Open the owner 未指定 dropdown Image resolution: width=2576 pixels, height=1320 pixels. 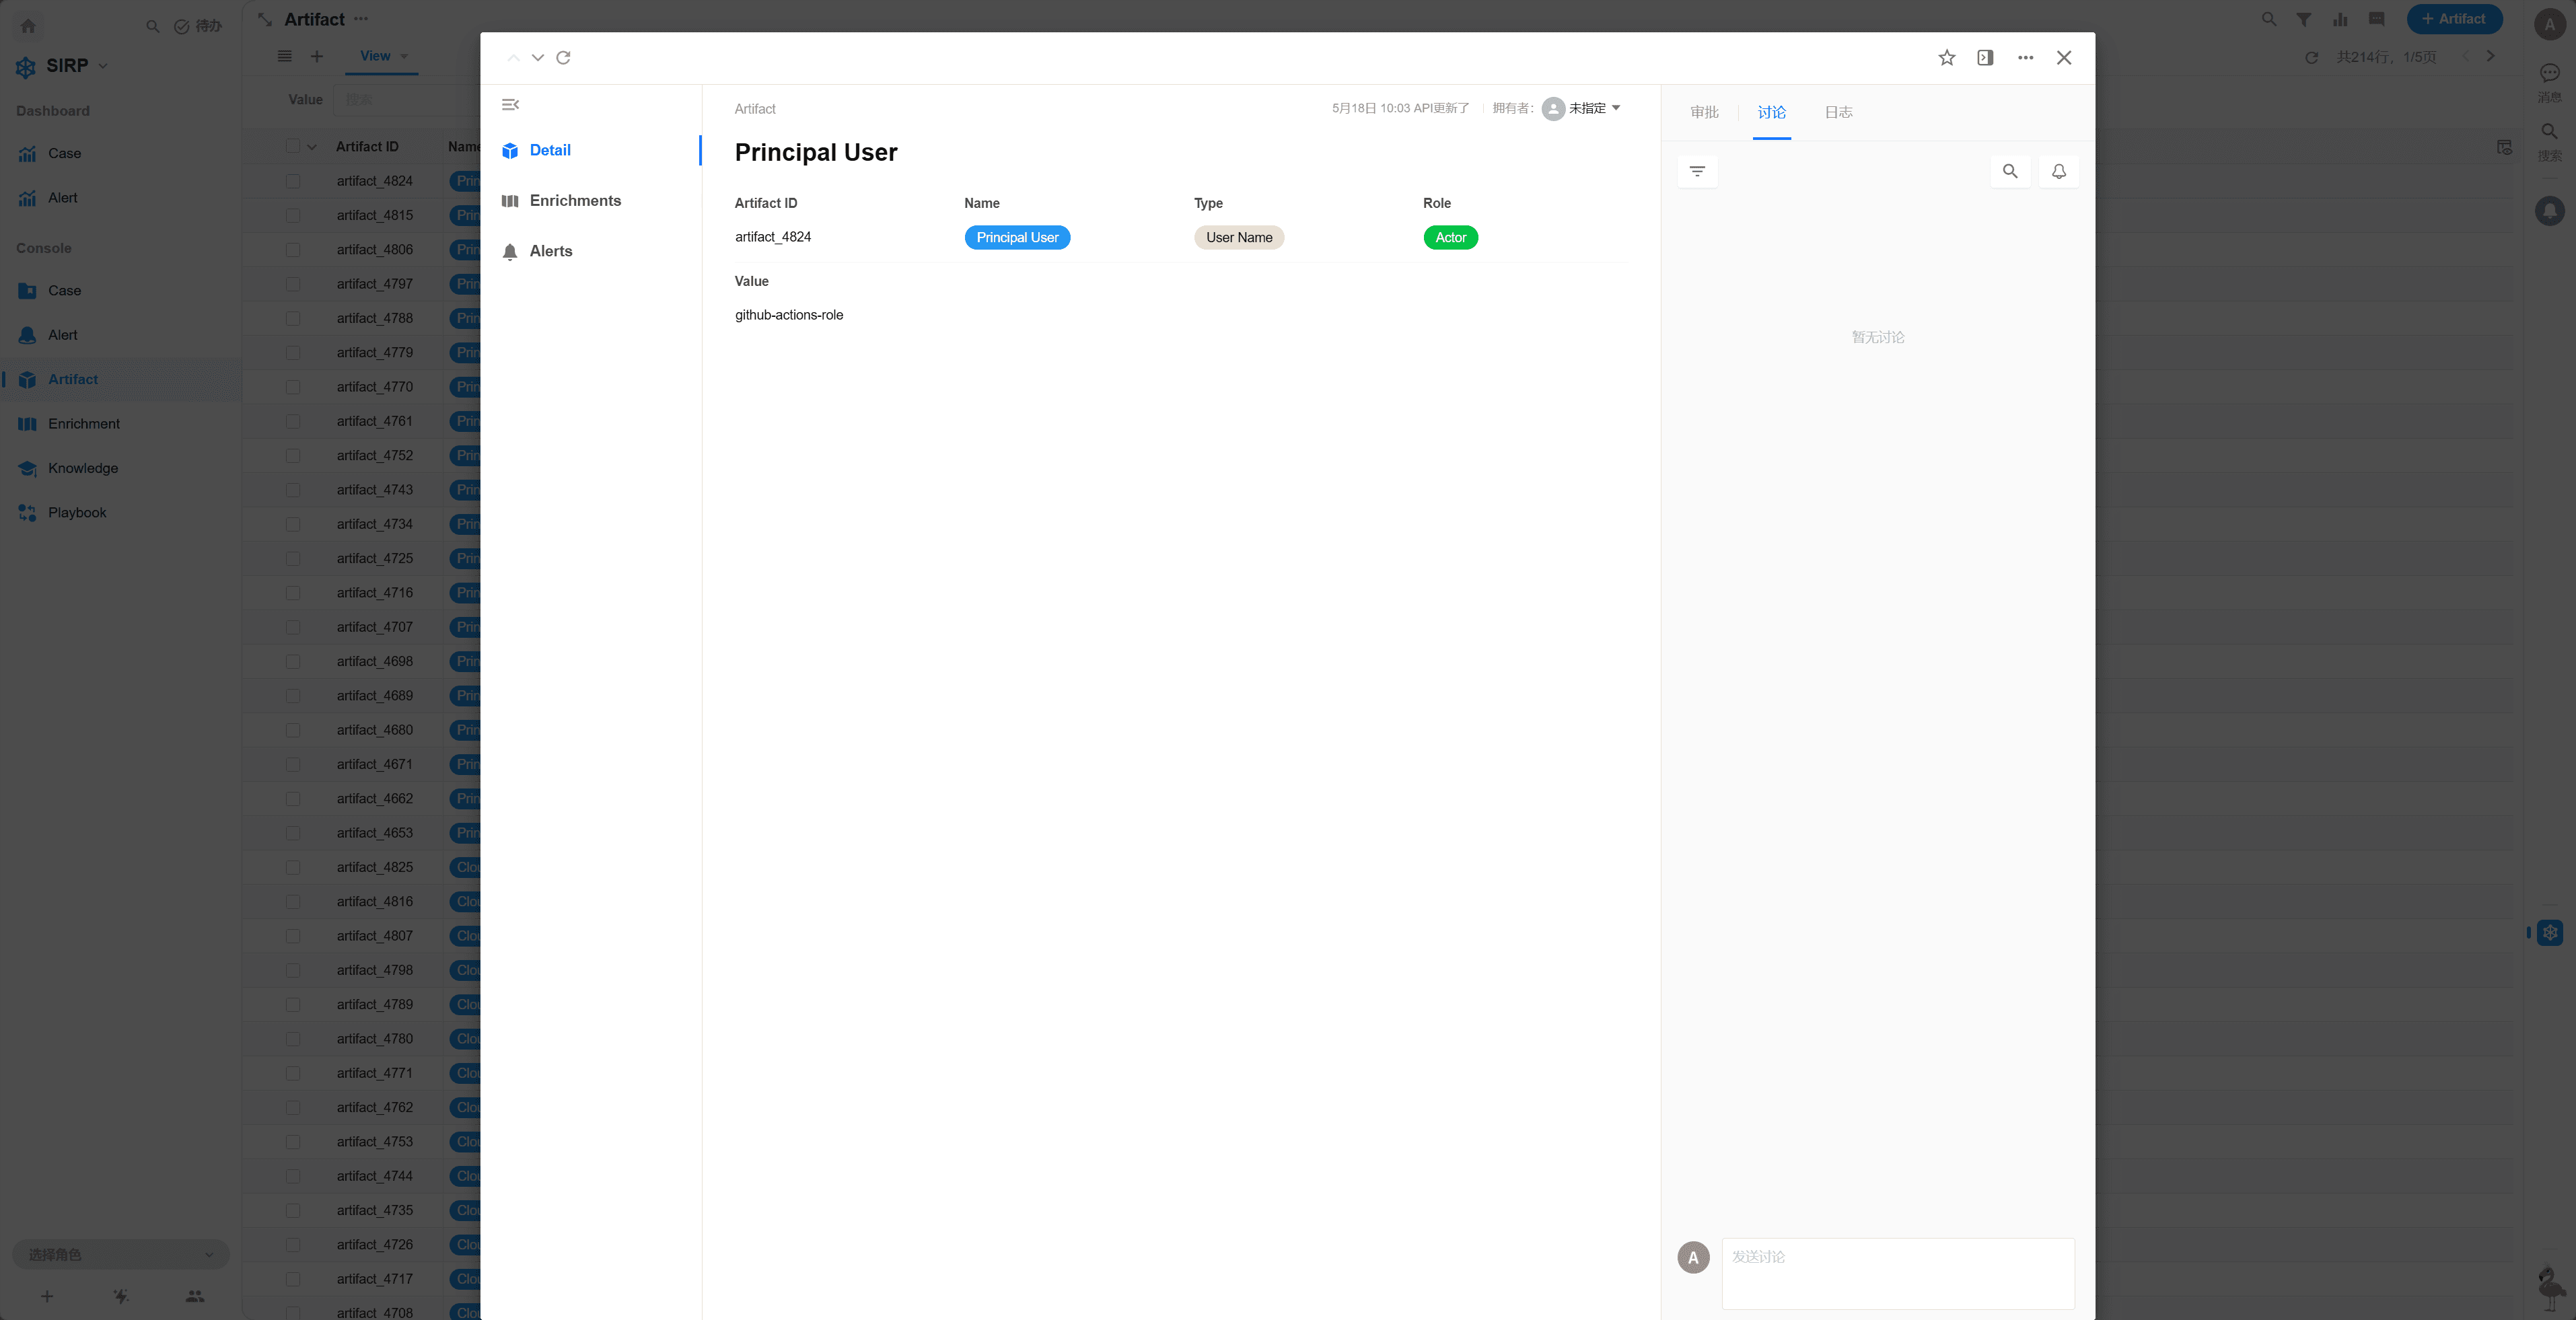click(1581, 108)
